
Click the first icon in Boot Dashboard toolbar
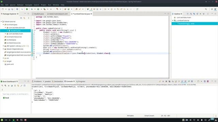tap(2, 86)
